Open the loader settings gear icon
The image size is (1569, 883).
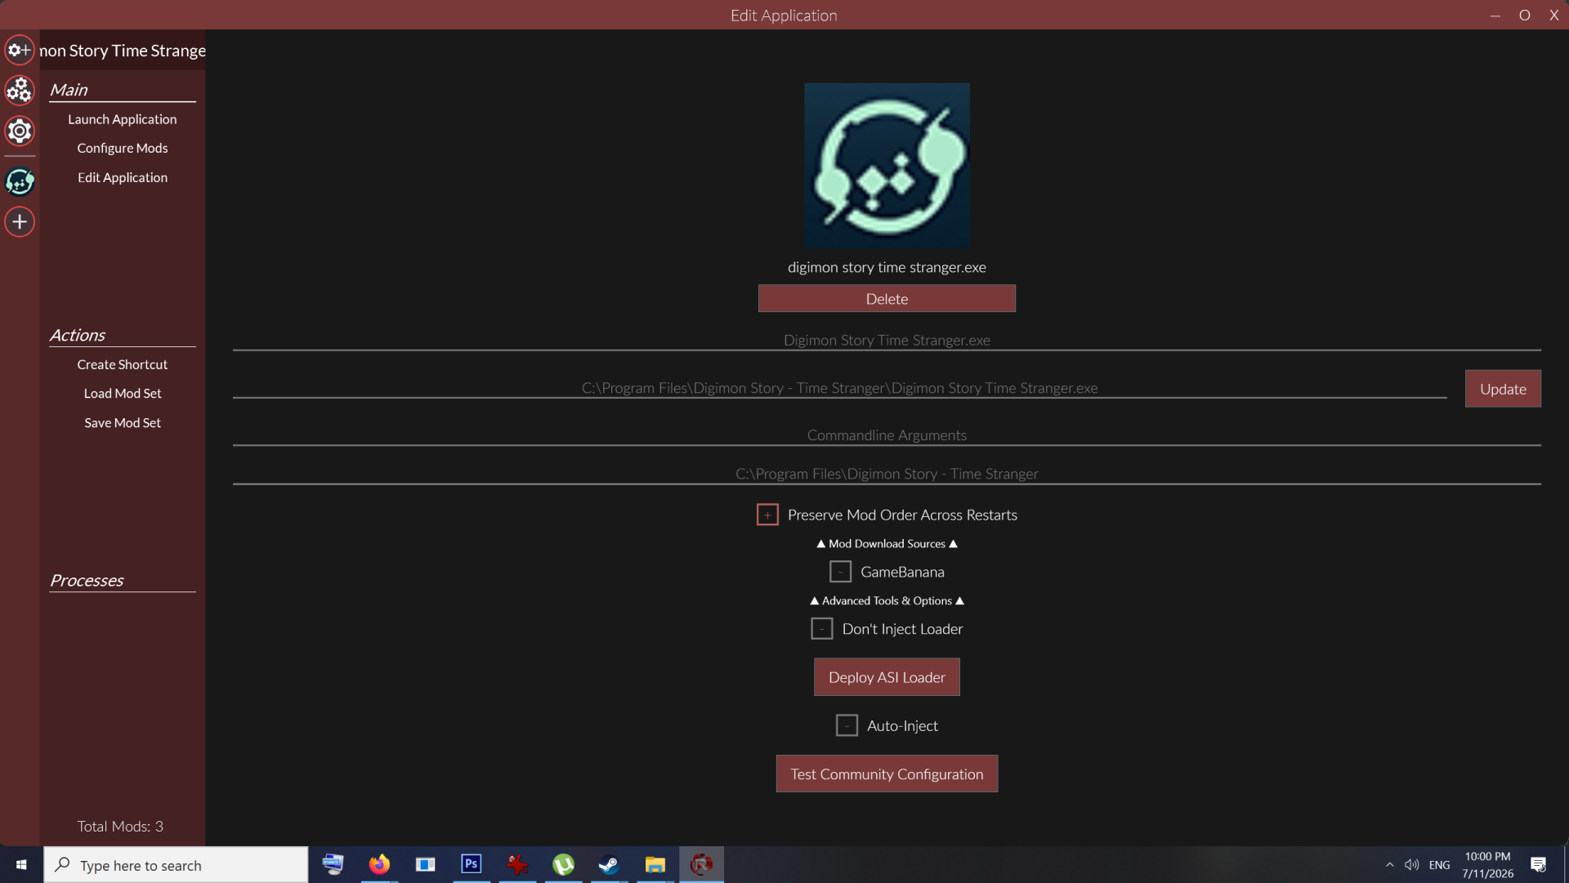pyautogui.click(x=20, y=131)
